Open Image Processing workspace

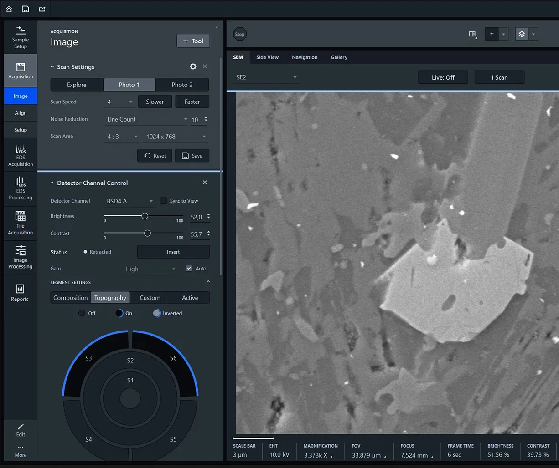(21, 257)
